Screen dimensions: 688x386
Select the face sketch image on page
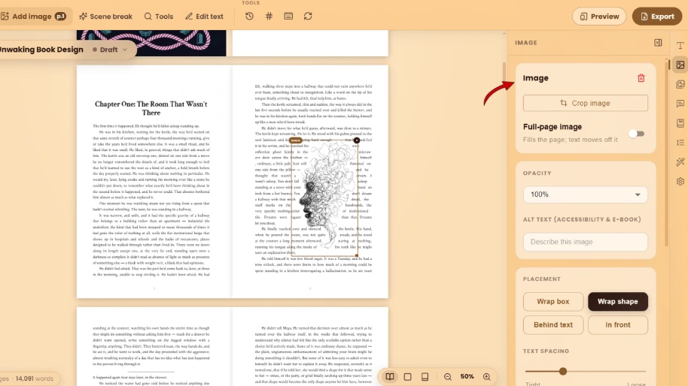(x=324, y=198)
